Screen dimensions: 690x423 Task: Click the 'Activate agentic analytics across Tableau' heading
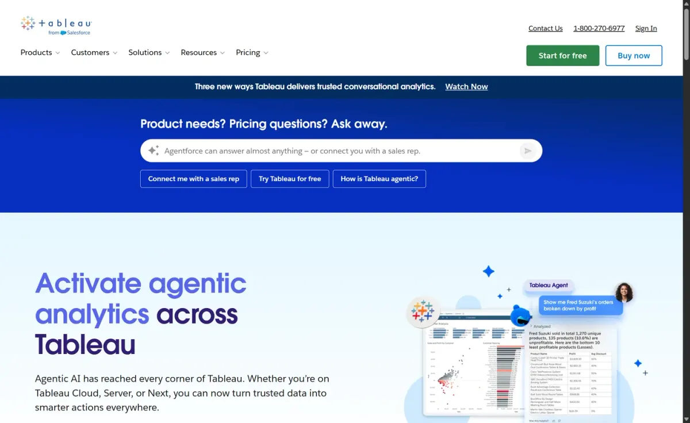pos(141,314)
